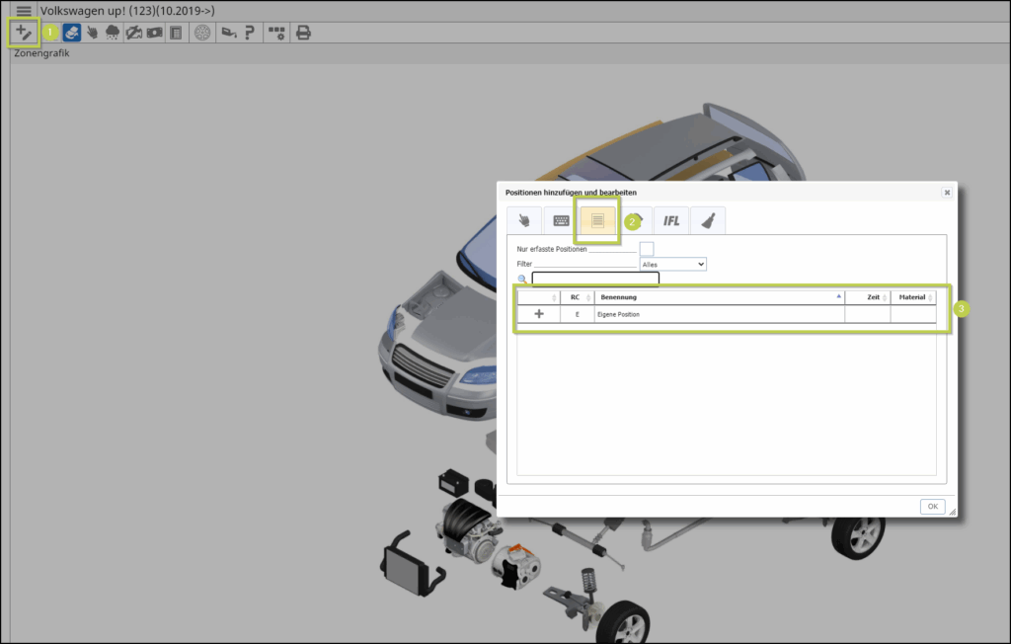Open the broom cleanup tab
Image resolution: width=1011 pixels, height=644 pixels.
click(x=708, y=220)
